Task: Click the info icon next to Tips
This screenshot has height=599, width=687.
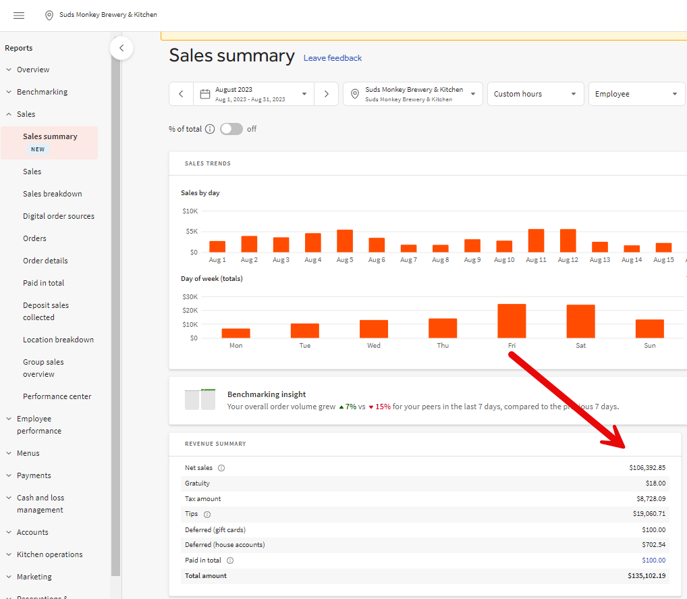Action: (207, 515)
